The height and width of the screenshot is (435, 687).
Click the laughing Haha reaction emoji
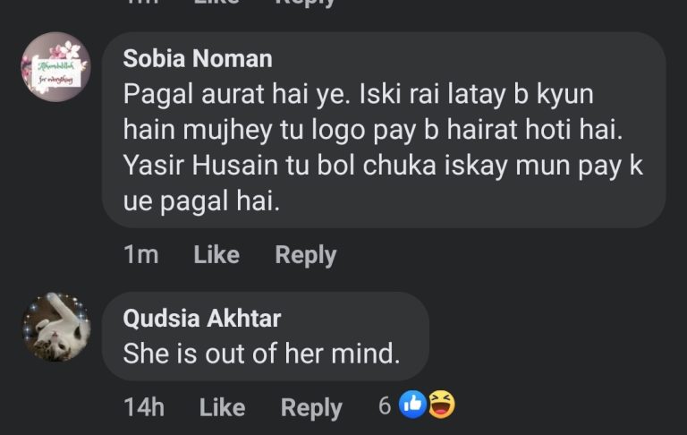440,405
